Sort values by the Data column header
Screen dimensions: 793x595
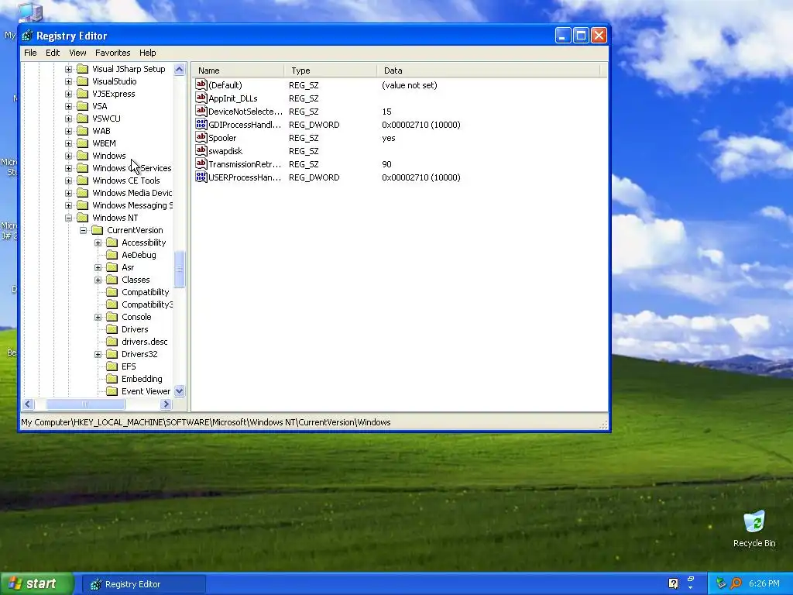click(488, 71)
